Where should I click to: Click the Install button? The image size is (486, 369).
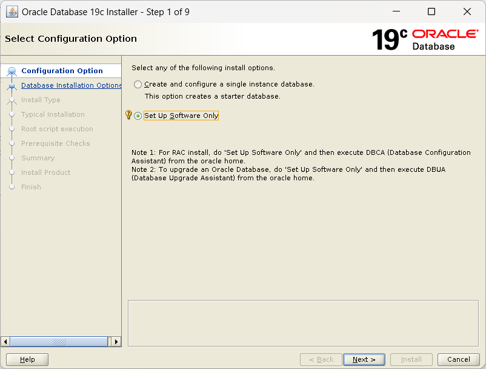coord(411,359)
